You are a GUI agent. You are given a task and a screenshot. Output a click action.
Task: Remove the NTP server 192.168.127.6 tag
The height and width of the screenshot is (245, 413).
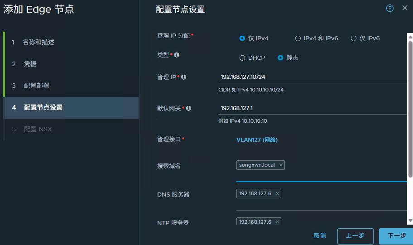click(277, 222)
